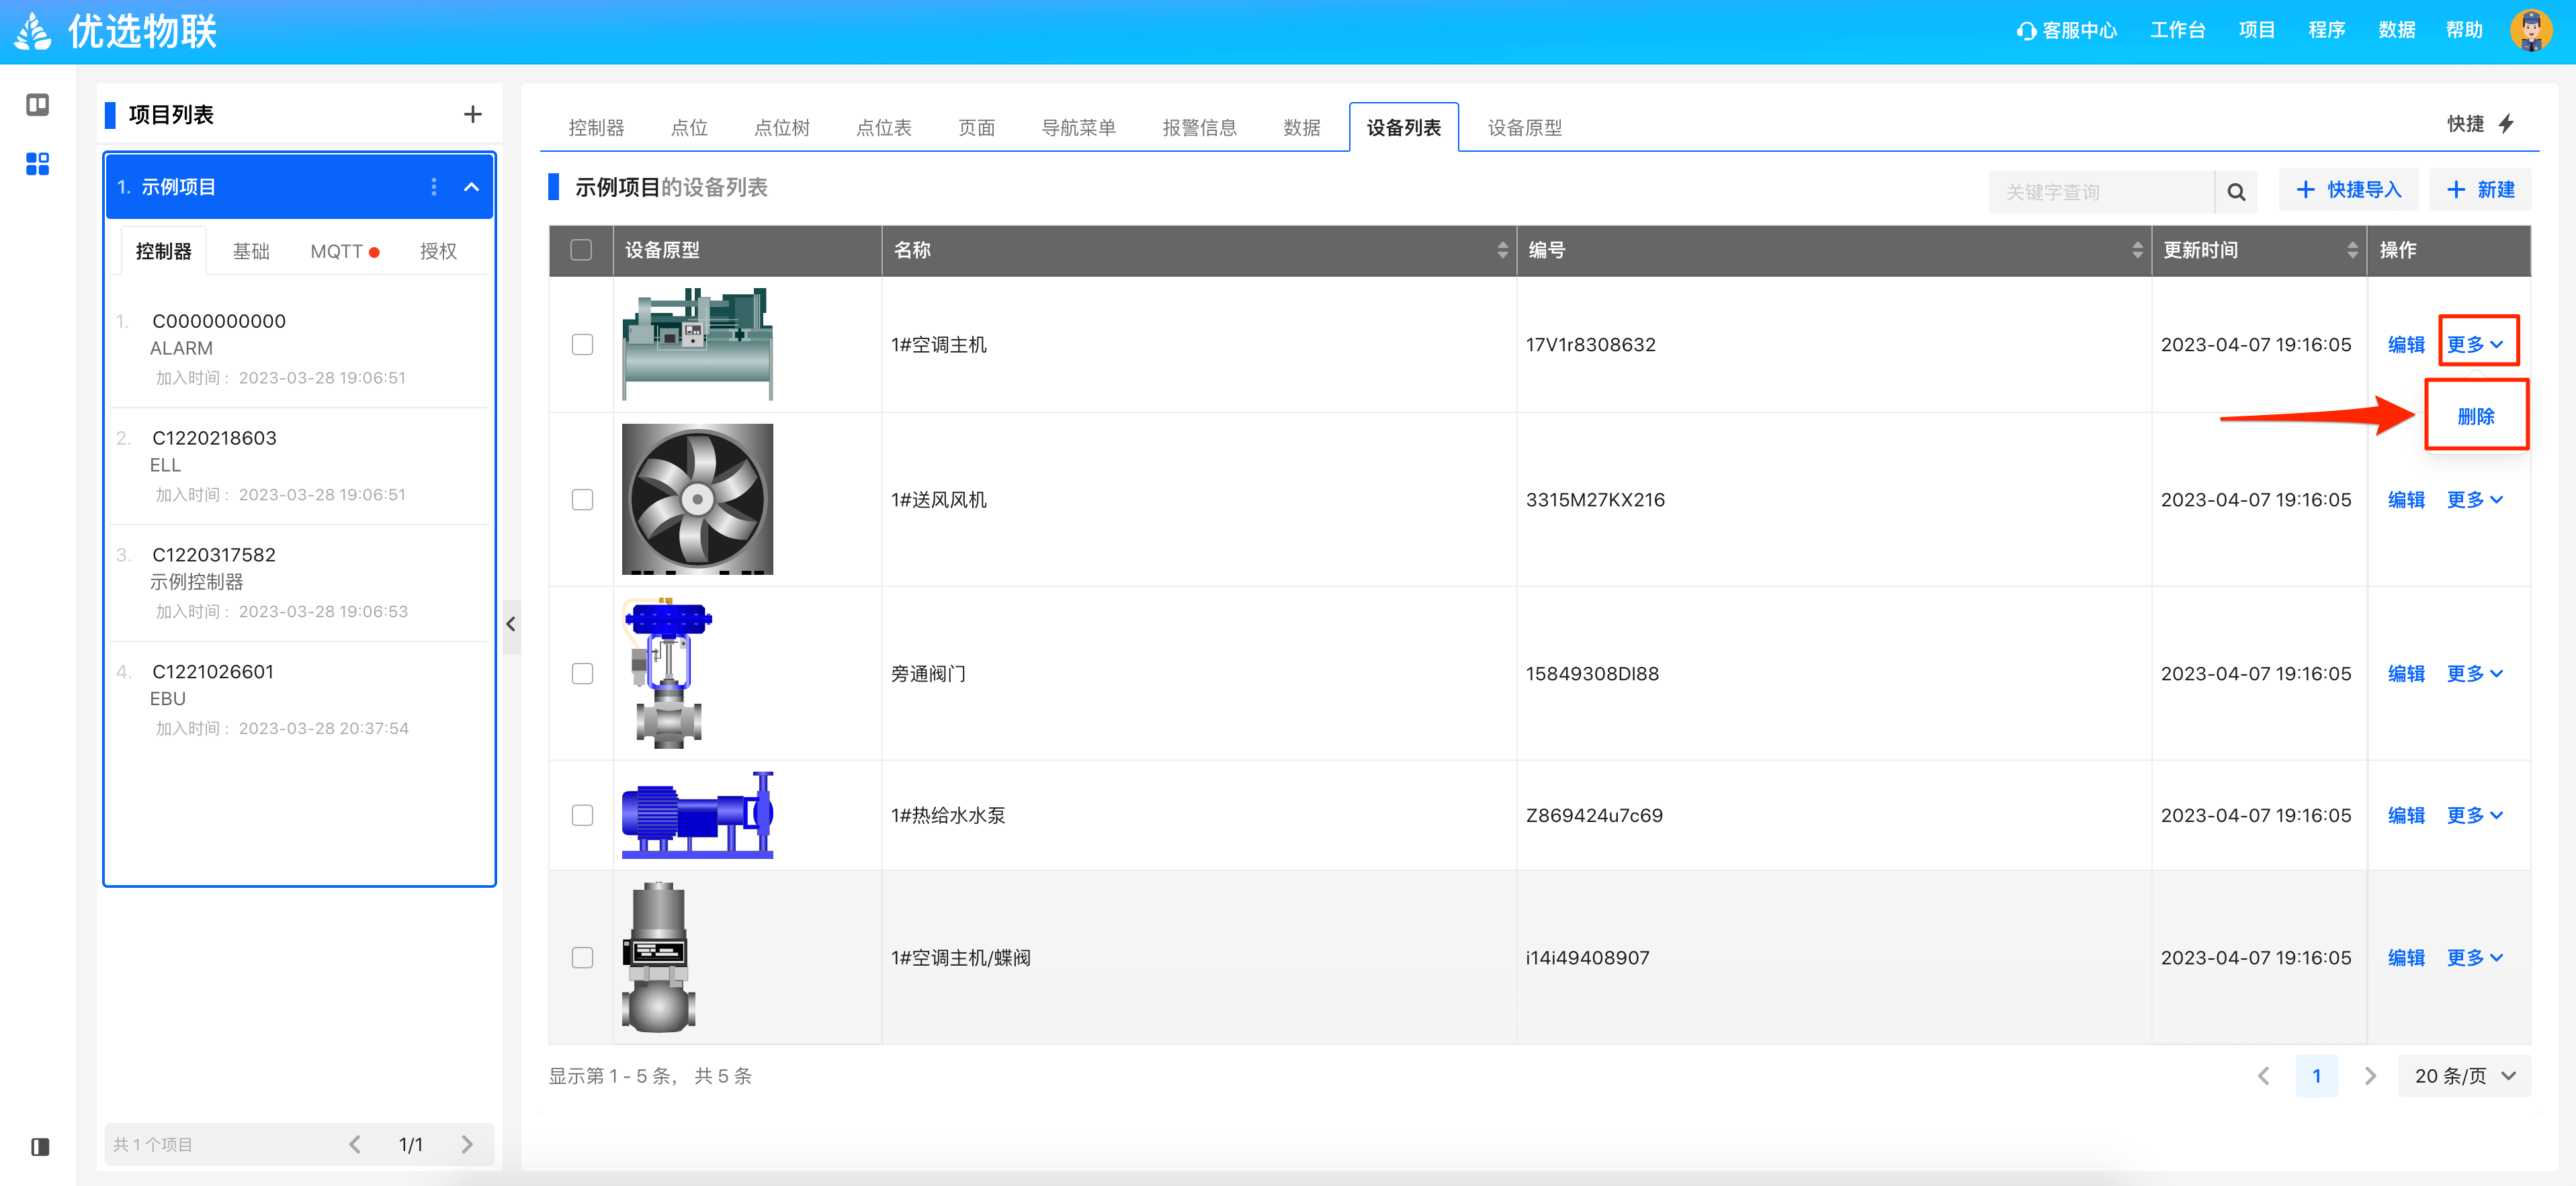Open the 帮助 top menu
This screenshot has width=2576, height=1186.
tap(2464, 31)
